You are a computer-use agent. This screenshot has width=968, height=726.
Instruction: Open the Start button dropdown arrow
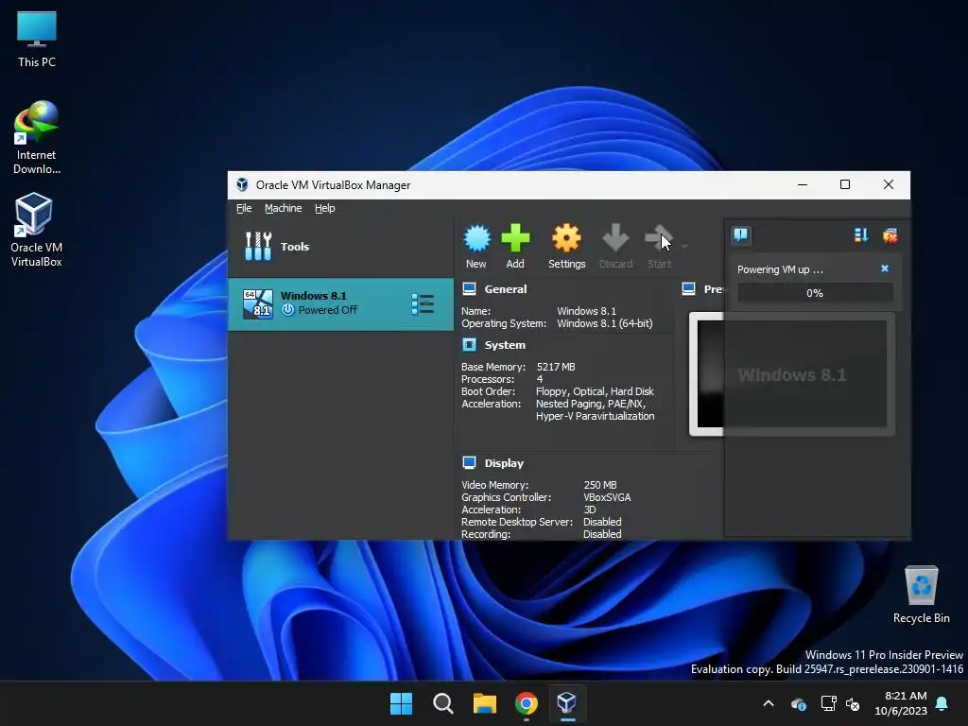684,247
